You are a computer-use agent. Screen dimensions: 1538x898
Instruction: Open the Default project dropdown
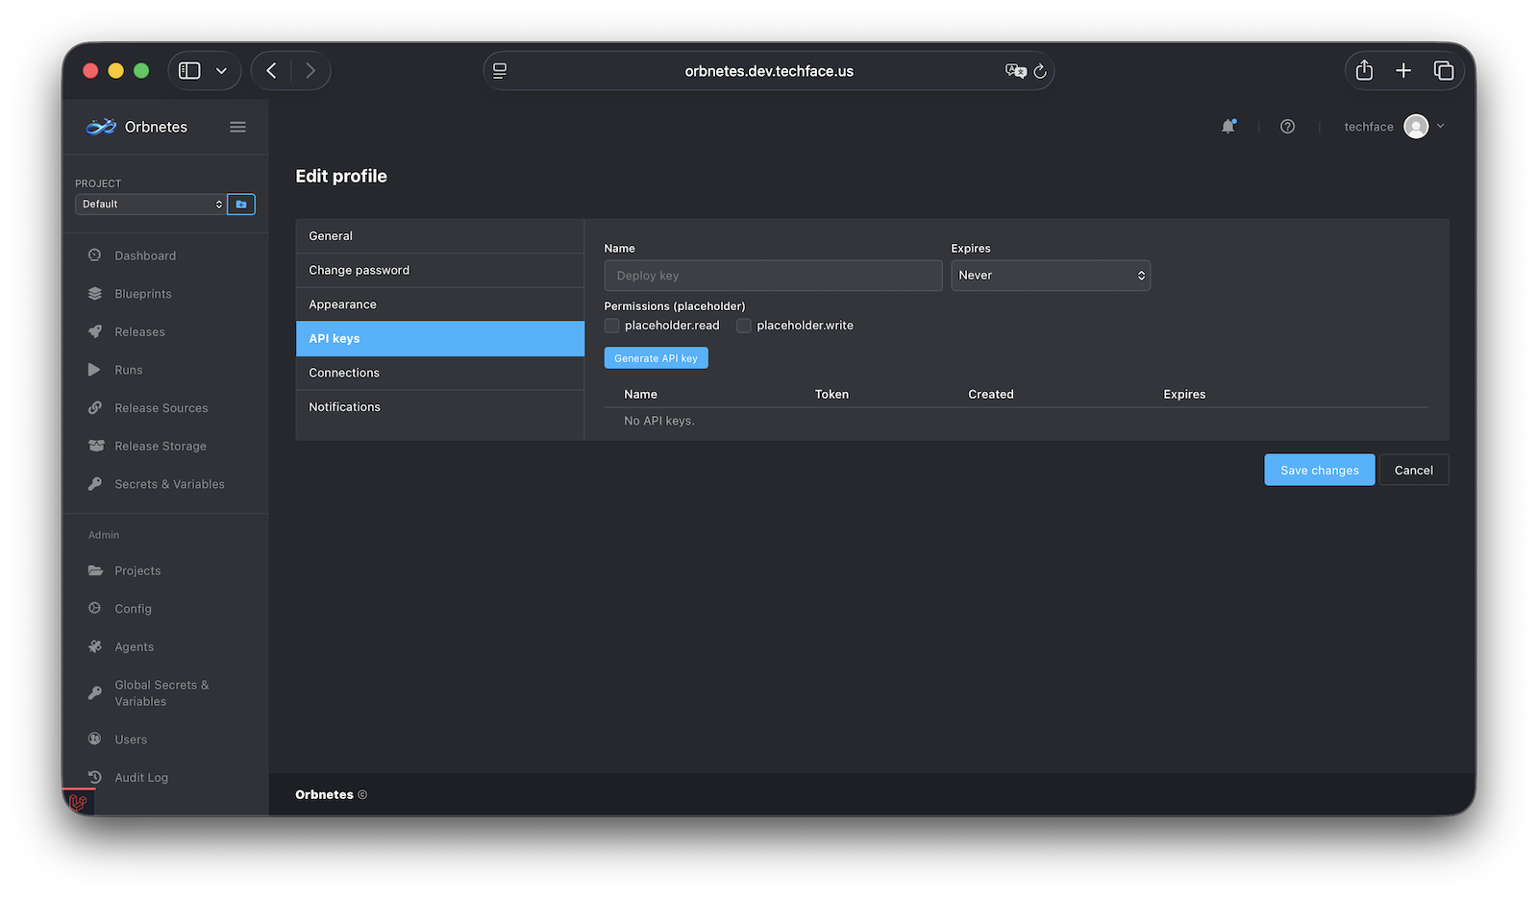[150, 204]
